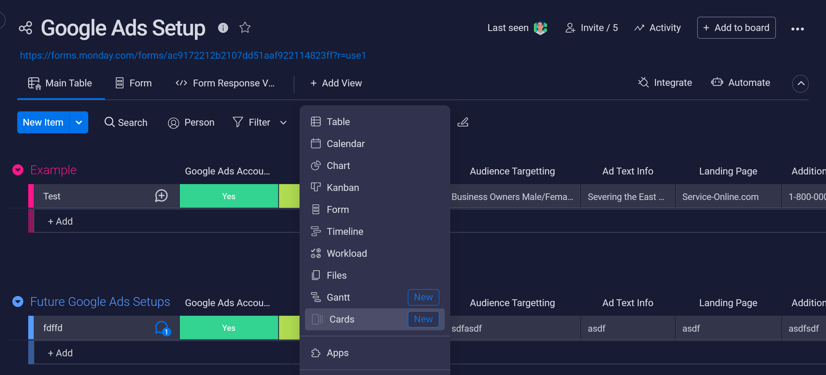Click the pencil edit icon in toolbar
The height and width of the screenshot is (375, 826).
click(x=463, y=122)
